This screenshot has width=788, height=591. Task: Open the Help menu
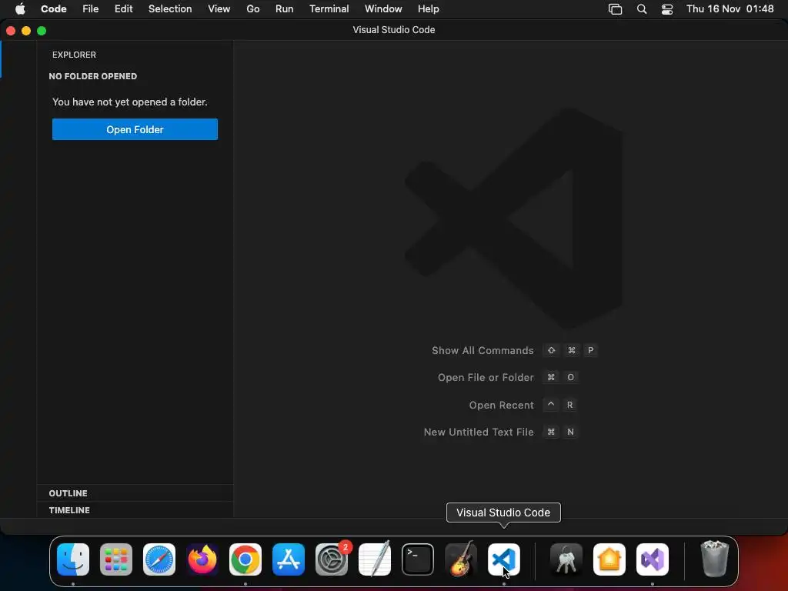coord(428,9)
